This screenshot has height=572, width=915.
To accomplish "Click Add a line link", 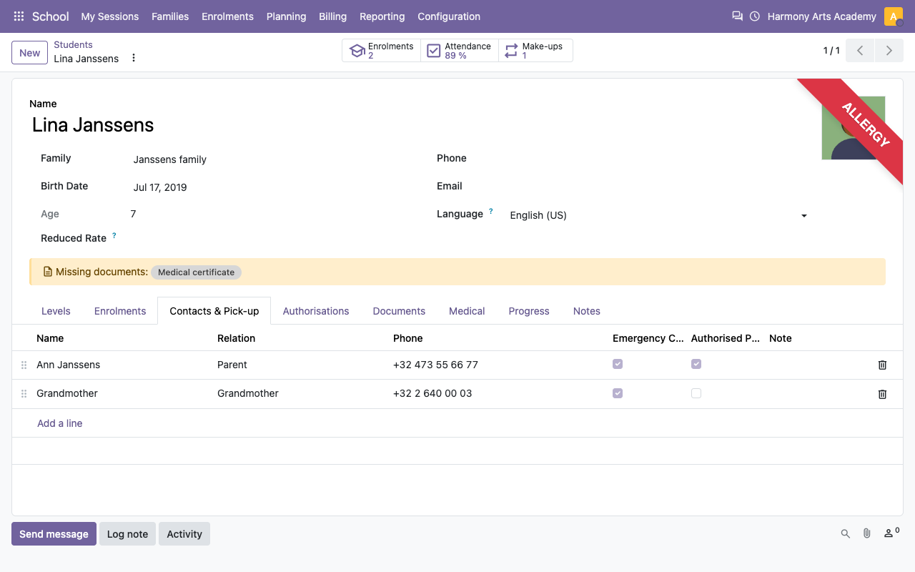I will [60, 423].
